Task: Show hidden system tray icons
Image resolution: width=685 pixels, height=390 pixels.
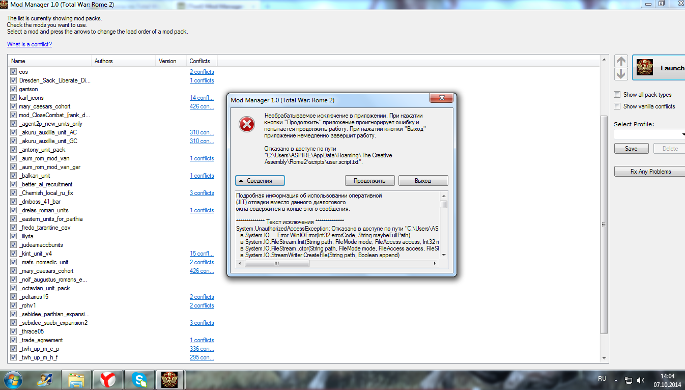Action: 616,380
